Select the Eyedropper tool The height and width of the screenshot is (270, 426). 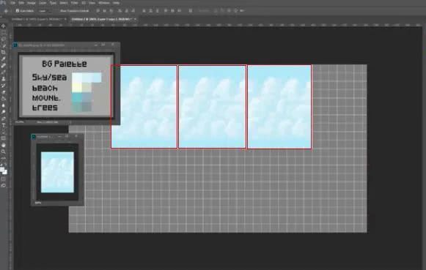click(x=4, y=59)
